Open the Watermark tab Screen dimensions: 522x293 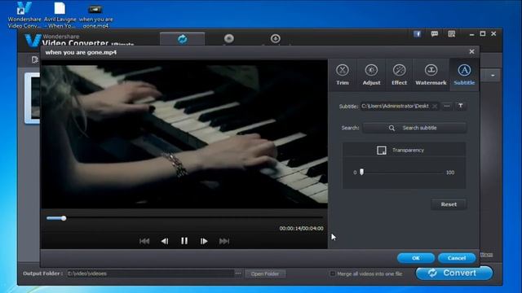(x=431, y=75)
